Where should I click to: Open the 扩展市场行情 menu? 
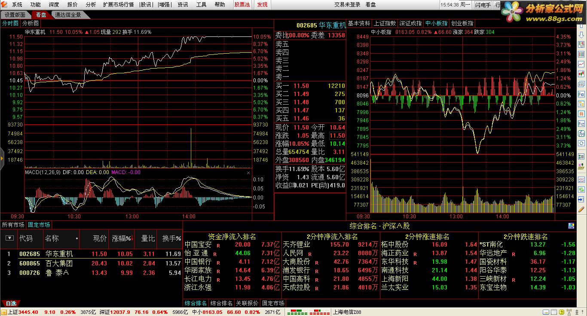click(118, 5)
